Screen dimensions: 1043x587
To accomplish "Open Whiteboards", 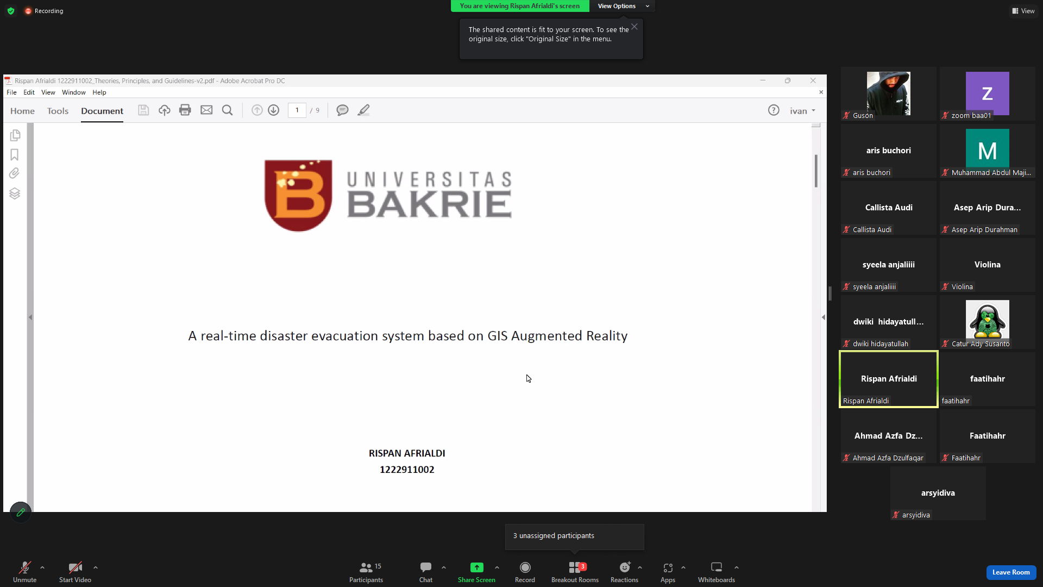I will (717, 572).
